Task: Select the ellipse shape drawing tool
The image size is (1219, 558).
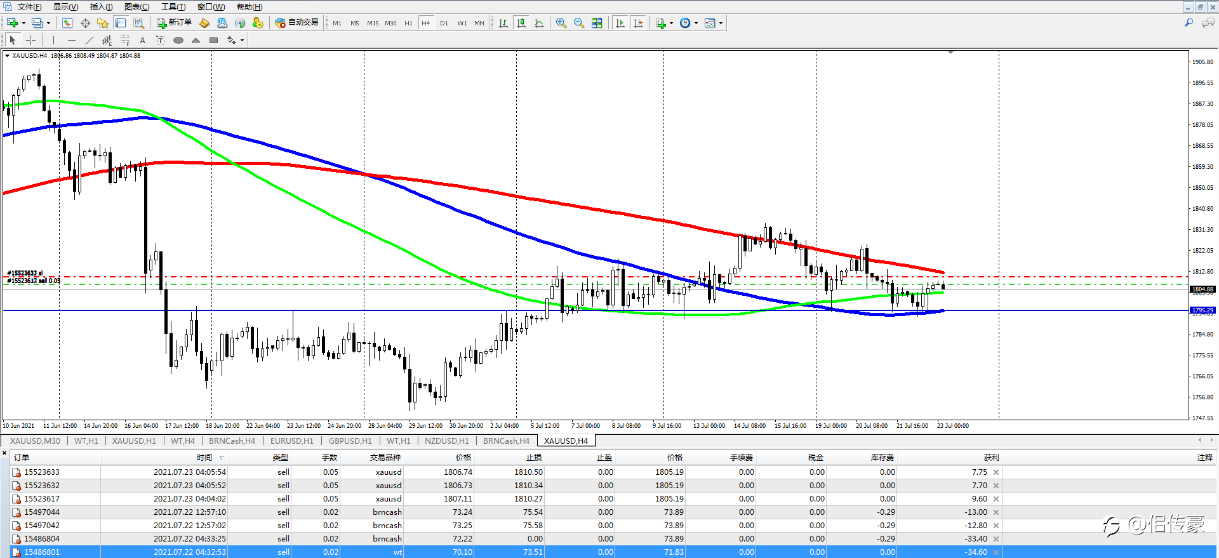Action: click(x=178, y=40)
